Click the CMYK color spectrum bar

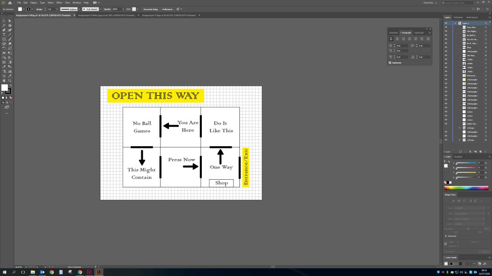point(466,188)
